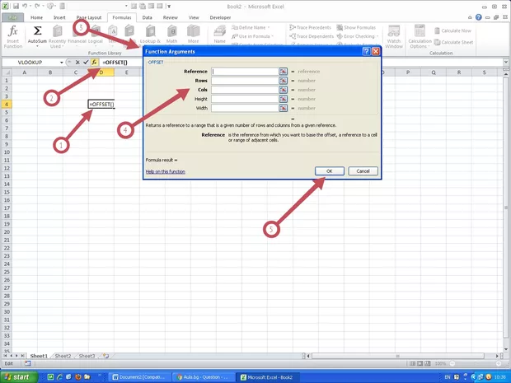Open the Name Box dropdown arrow

62,63
